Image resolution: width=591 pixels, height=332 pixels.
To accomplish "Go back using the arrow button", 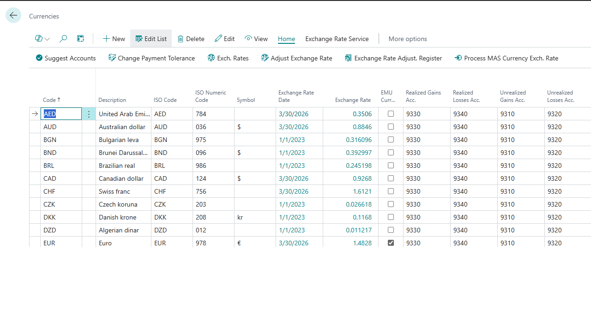I will (x=13, y=15).
